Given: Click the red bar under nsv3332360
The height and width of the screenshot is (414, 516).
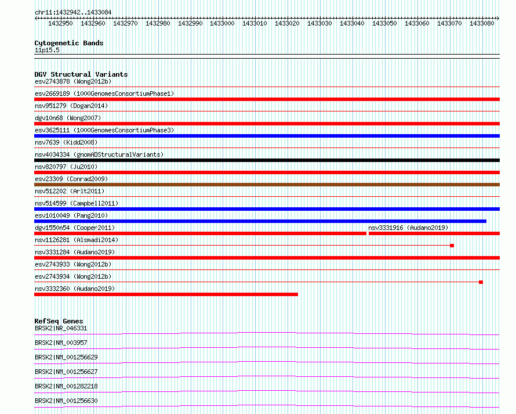Looking at the screenshot, I should coord(166,294).
